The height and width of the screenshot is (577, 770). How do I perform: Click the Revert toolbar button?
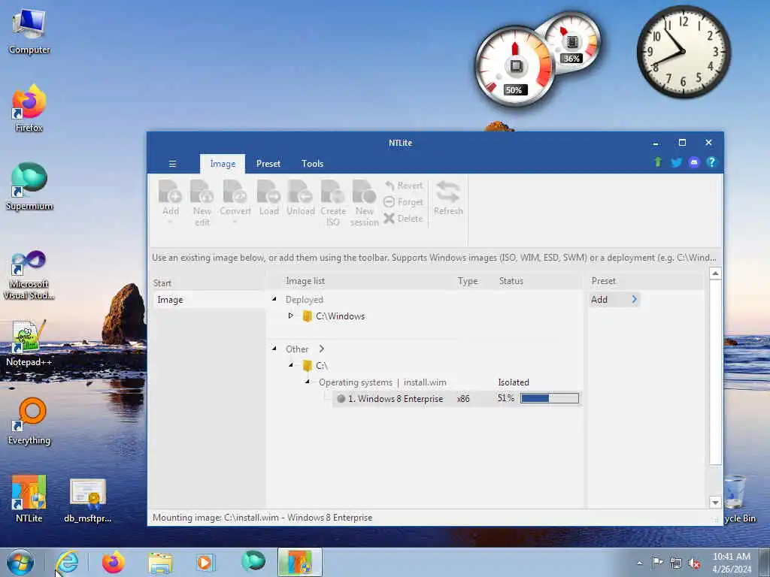point(404,186)
